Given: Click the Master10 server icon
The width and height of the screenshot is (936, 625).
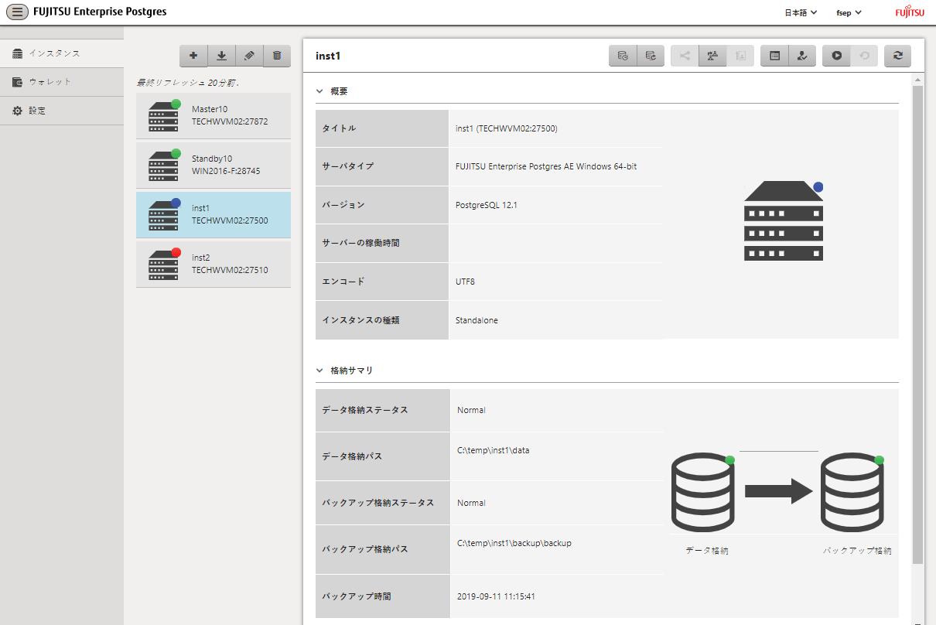Looking at the screenshot, I should 164,115.
